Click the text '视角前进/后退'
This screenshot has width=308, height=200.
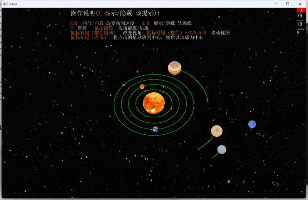pyautogui.click(x=133, y=28)
